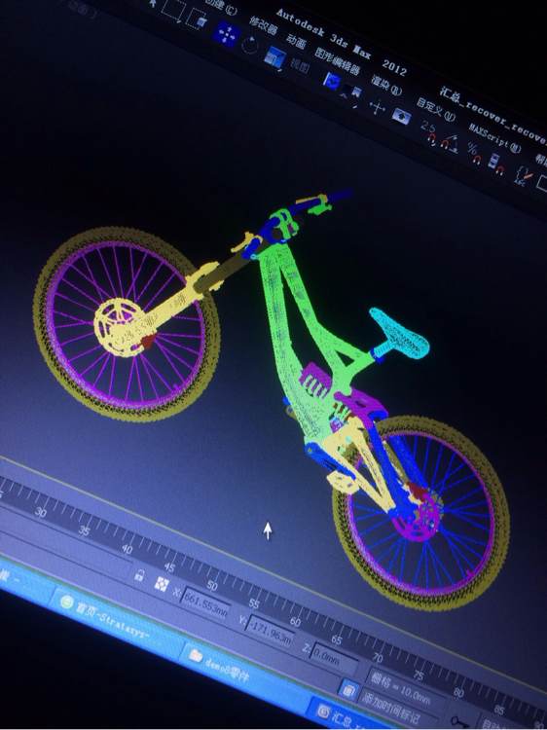
Task: Click the X coordinate field
Action: 203,604
